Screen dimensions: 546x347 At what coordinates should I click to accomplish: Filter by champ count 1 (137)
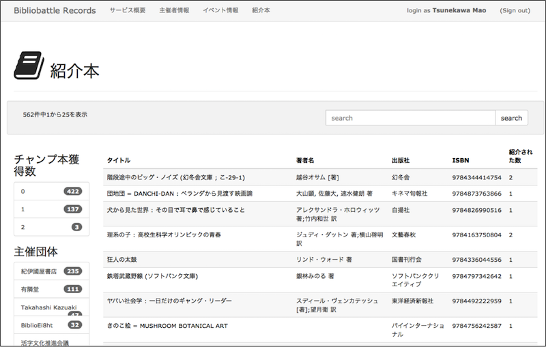click(x=52, y=209)
